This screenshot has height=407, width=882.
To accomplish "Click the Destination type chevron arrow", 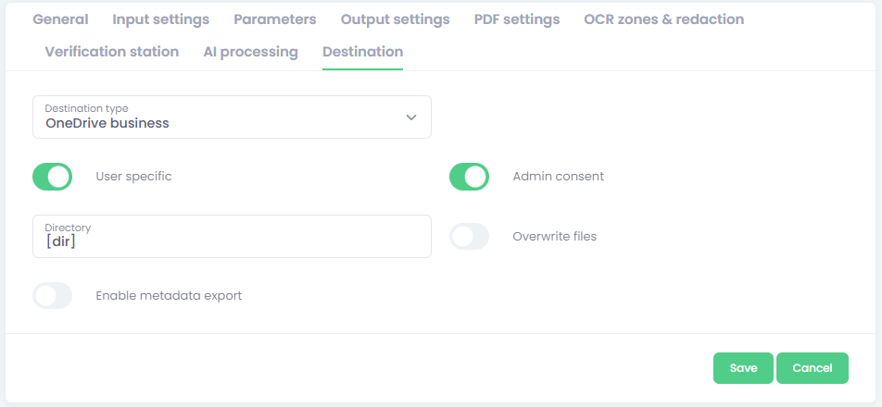I will pyautogui.click(x=411, y=117).
